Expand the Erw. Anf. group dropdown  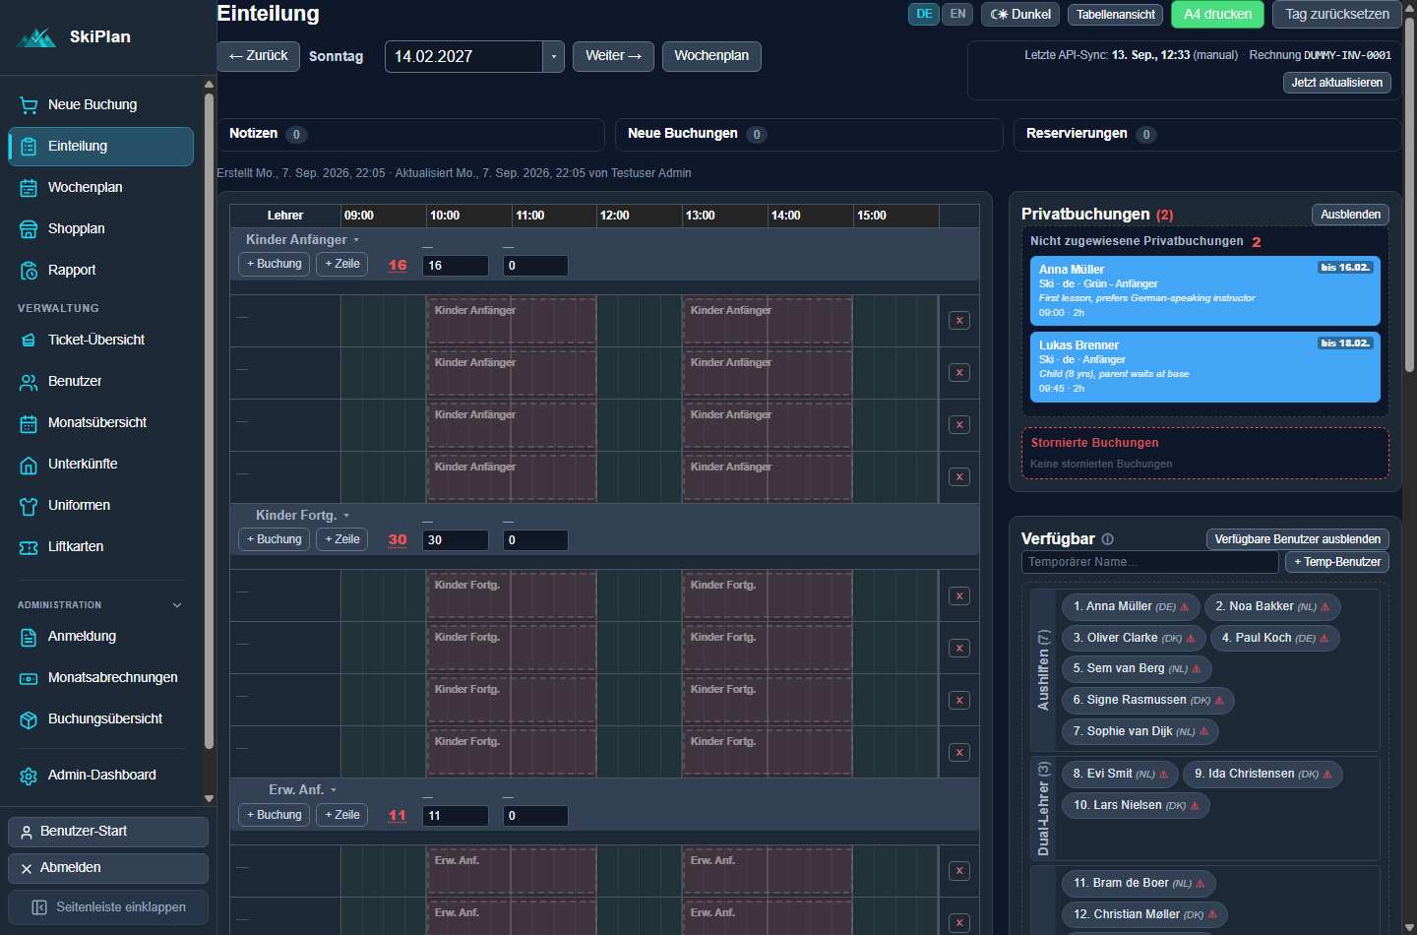pyautogui.click(x=334, y=790)
